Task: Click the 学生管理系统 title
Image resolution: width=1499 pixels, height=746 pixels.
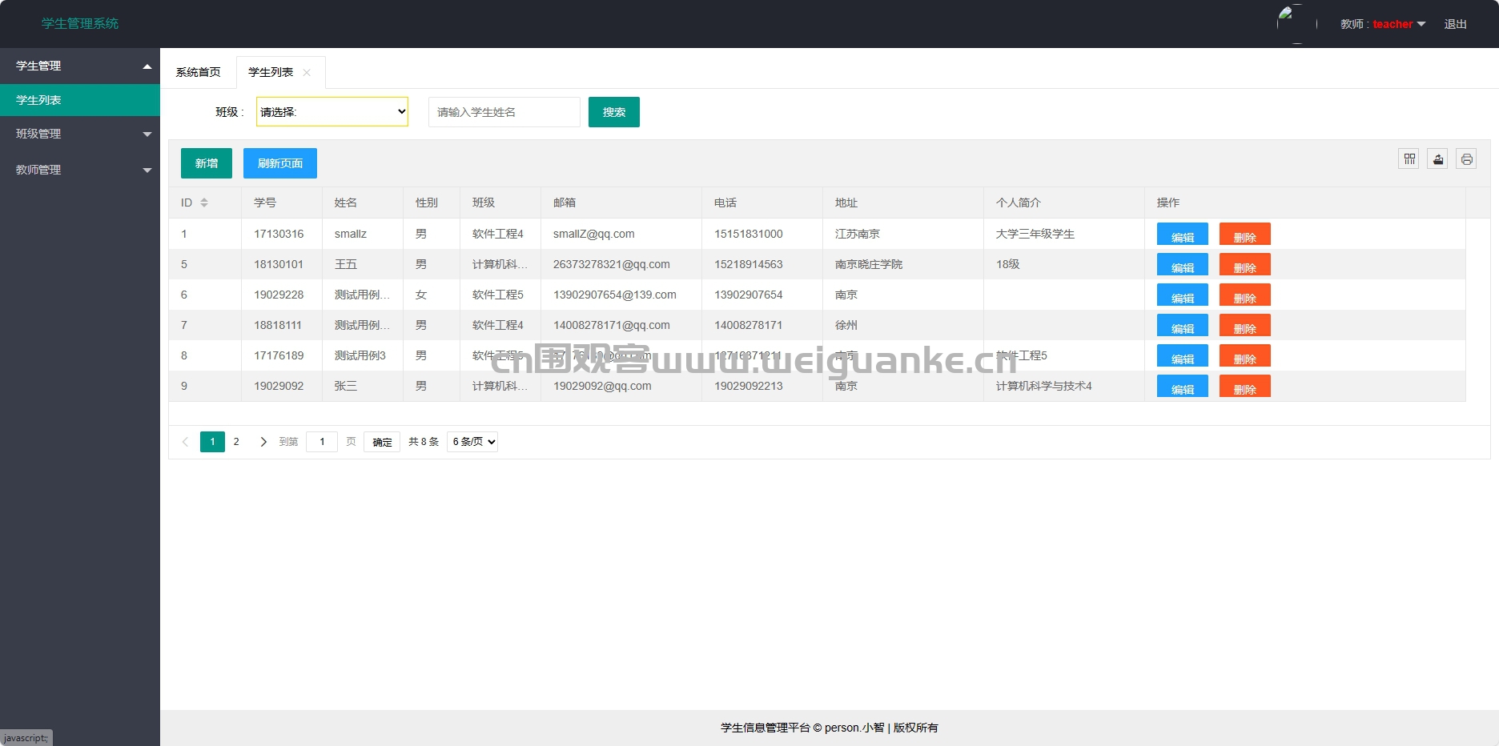Action: [x=80, y=23]
